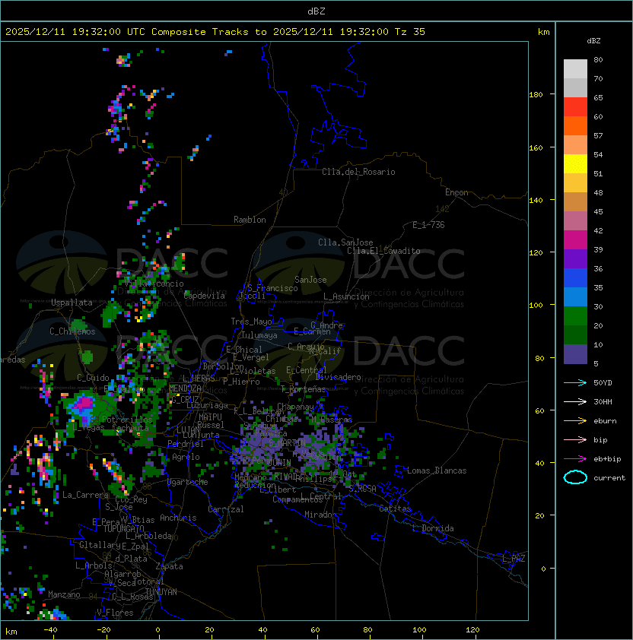The height and width of the screenshot is (640, 633).
Task: Click the 'L_PAZ' map label
Action: point(514,559)
